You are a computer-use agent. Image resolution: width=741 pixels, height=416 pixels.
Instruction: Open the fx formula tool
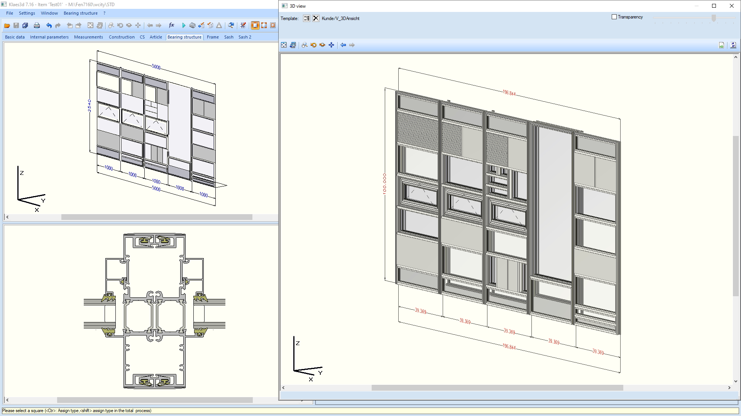pos(171,25)
